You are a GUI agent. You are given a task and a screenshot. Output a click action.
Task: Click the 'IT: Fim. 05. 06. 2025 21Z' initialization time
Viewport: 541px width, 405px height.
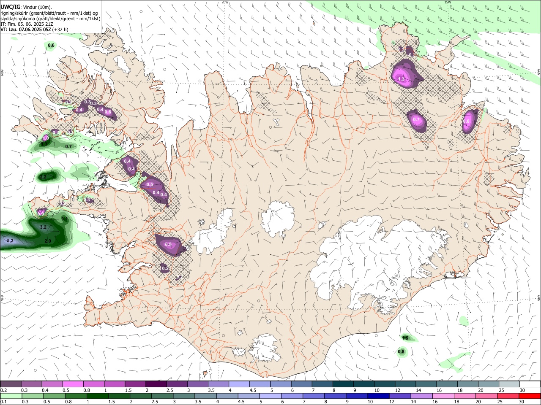click(x=26, y=24)
